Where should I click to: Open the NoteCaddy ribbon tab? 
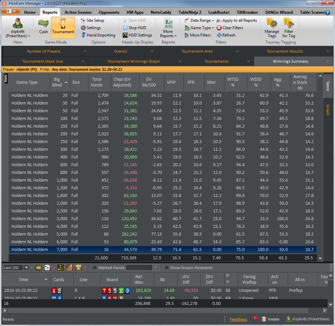tap(161, 12)
